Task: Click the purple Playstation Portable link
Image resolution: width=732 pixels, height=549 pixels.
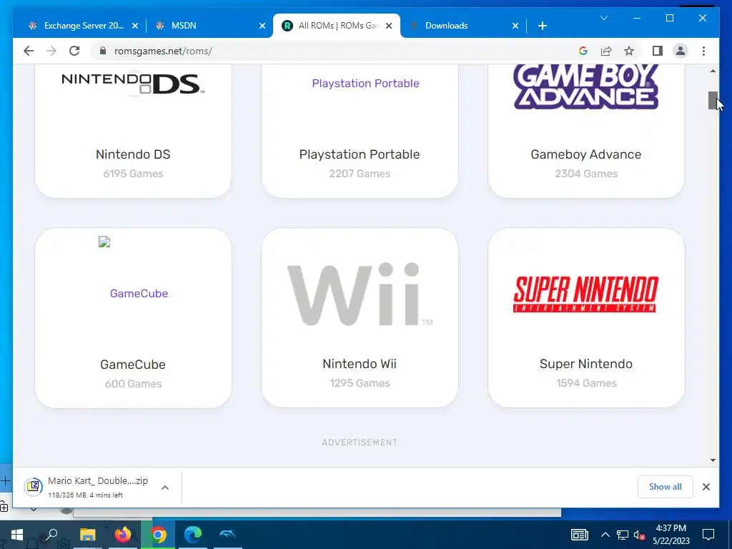Action: [x=365, y=83]
